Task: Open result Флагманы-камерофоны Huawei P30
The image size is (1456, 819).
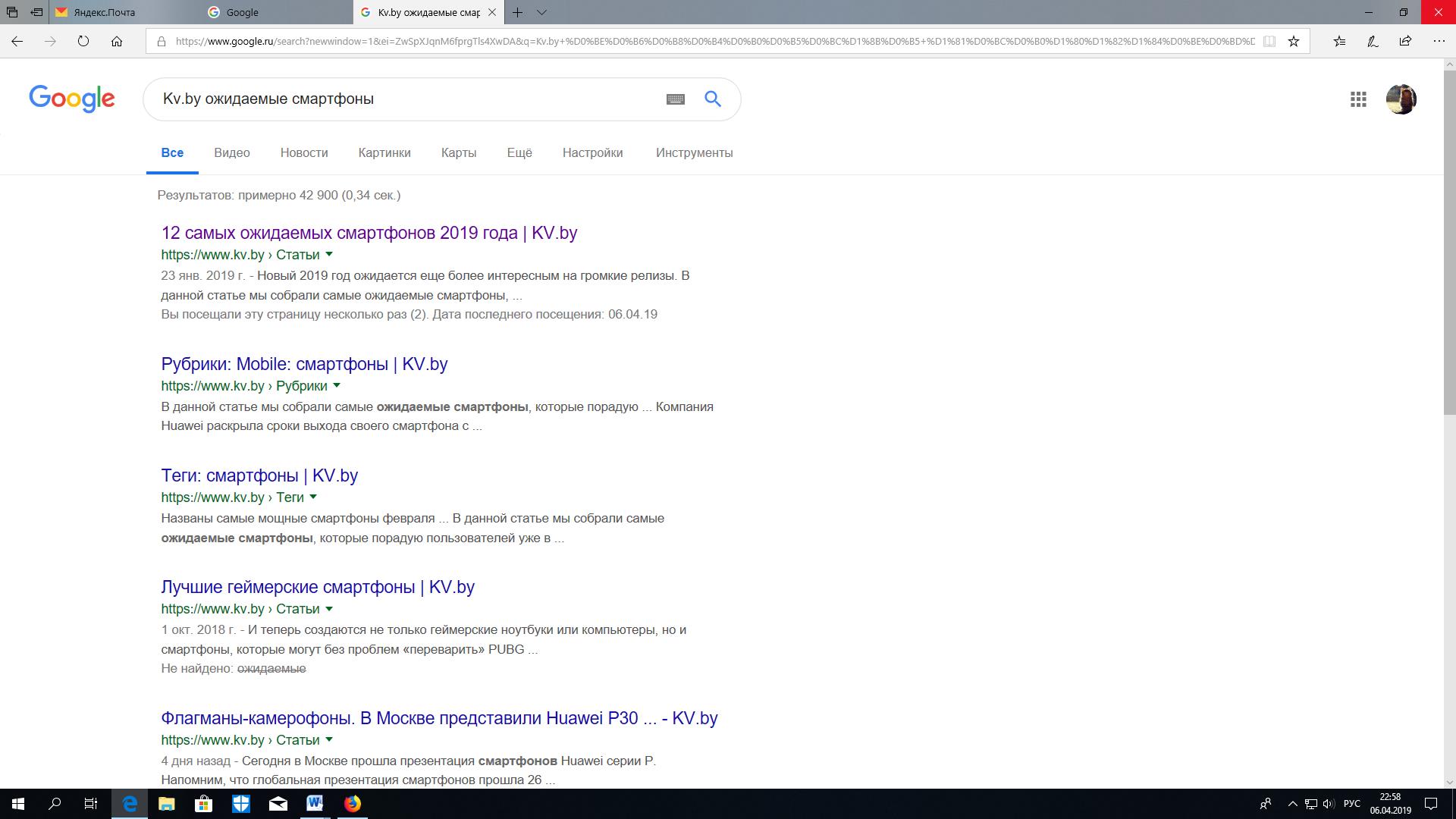Action: coord(439,718)
